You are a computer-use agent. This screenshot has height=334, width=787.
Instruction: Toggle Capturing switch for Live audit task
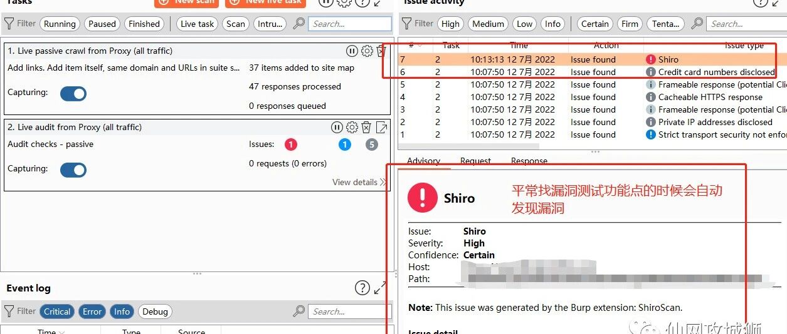click(x=73, y=170)
